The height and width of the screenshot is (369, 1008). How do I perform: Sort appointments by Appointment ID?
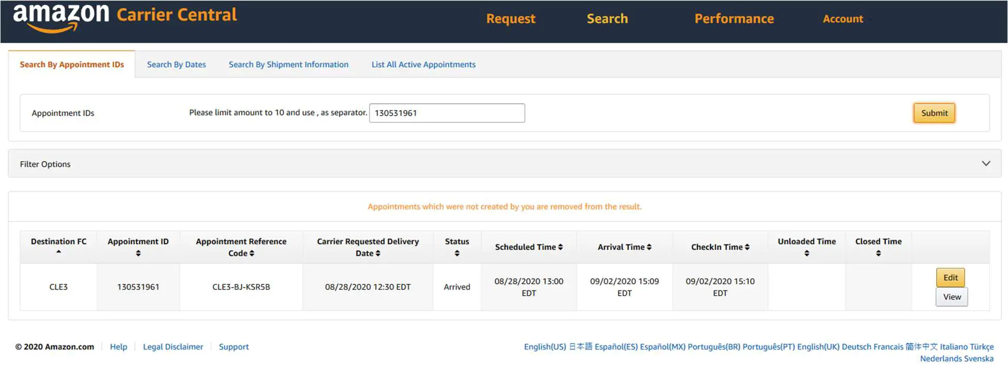point(137,253)
